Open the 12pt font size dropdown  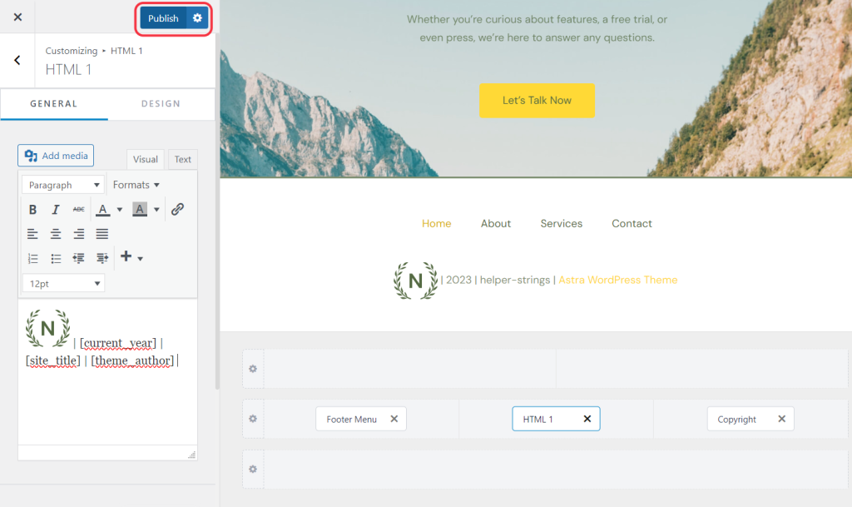coord(63,283)
